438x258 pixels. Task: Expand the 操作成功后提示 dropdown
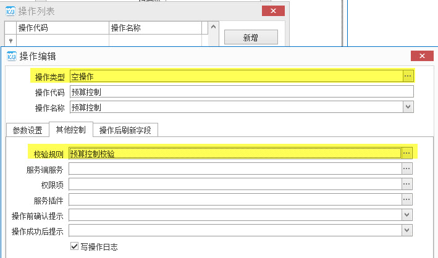tap(407, 230)
